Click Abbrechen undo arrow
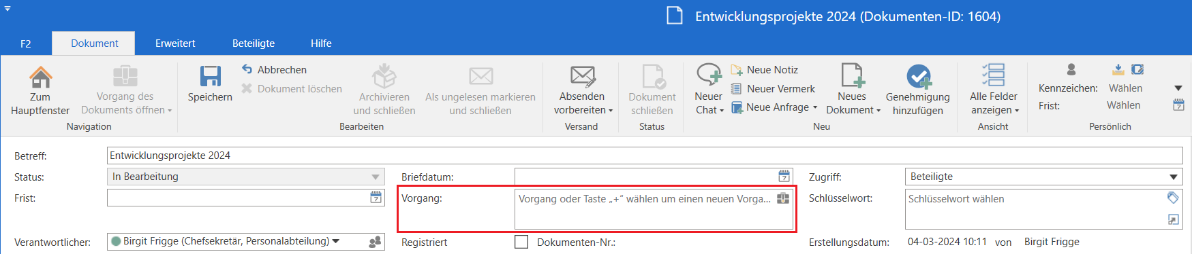This screenshot has height=254, width=1192. (x=247, y=69)
